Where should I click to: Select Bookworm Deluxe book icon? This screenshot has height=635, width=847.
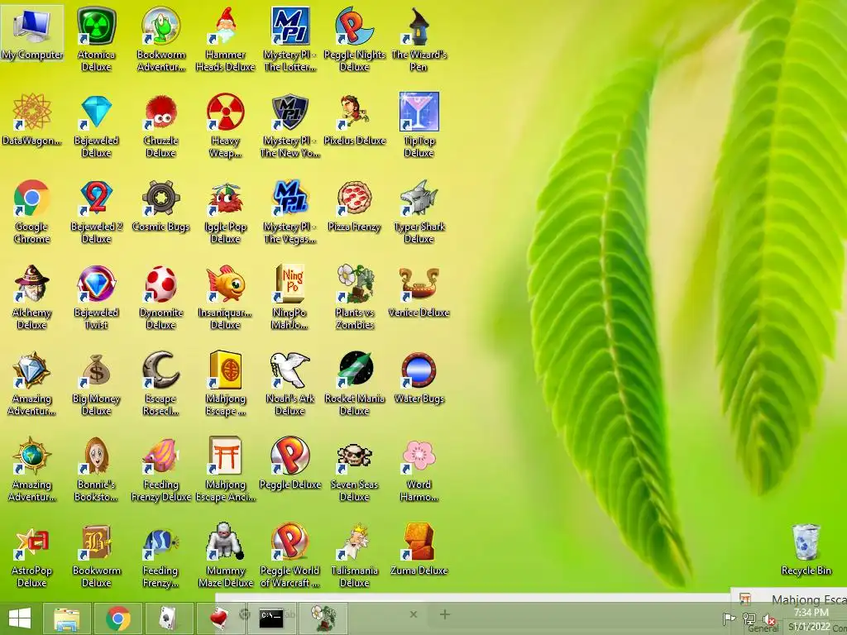point(96,555)
